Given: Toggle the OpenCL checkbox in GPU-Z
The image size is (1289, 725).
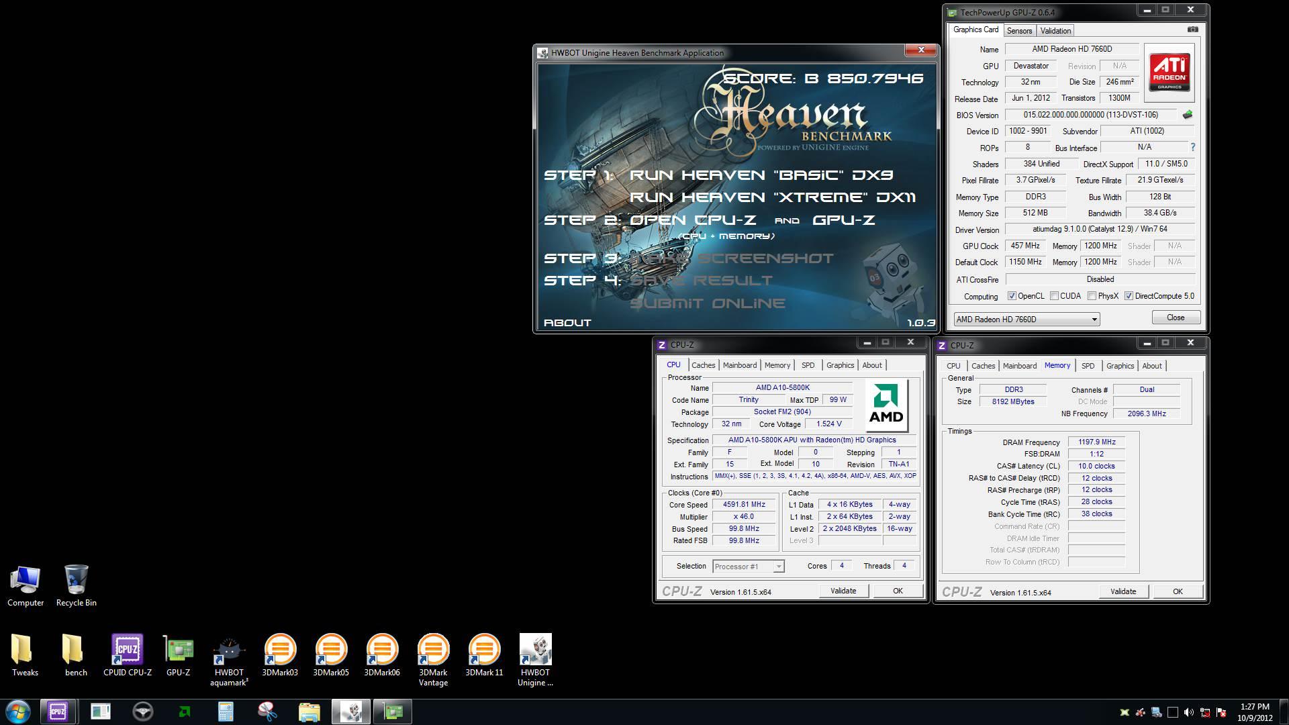Looking at the screenshot, I should (1012, 296).
